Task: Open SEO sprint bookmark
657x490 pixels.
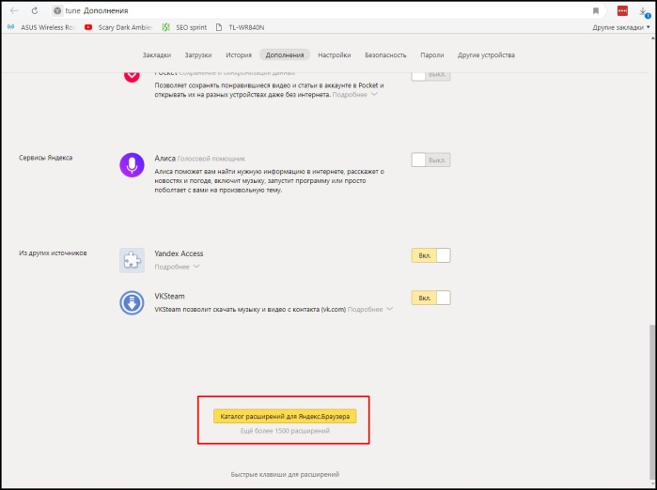Action: click(x=184, y=27)
